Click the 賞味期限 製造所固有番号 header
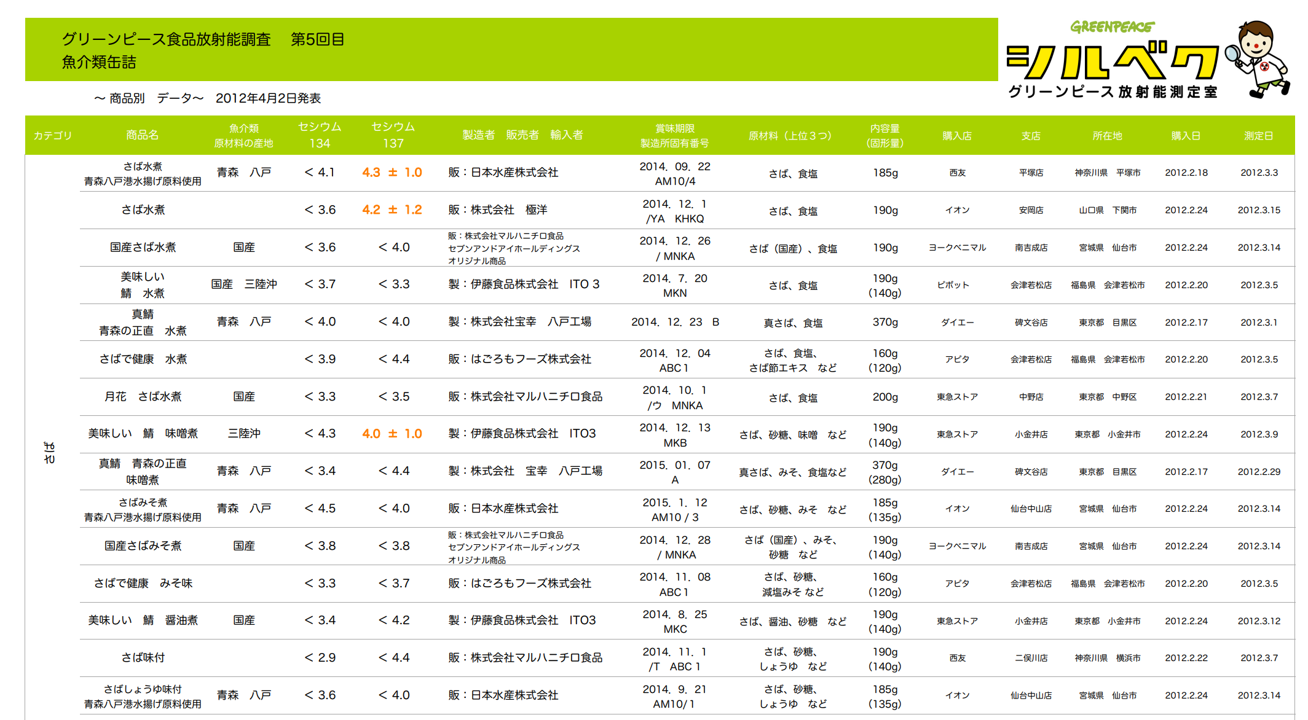Screen dimensions: 1308x720 pos(675,135)
